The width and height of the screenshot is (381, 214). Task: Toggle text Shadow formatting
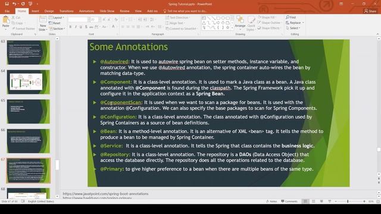[86, 27]
